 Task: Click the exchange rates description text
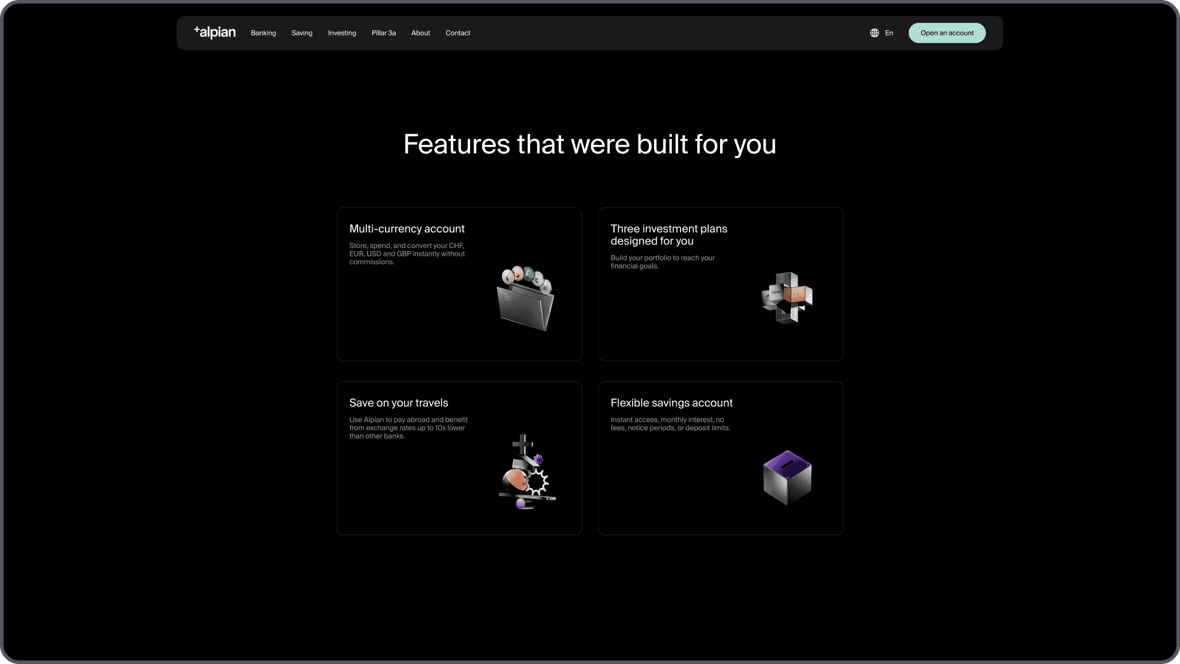coord(408,428)
